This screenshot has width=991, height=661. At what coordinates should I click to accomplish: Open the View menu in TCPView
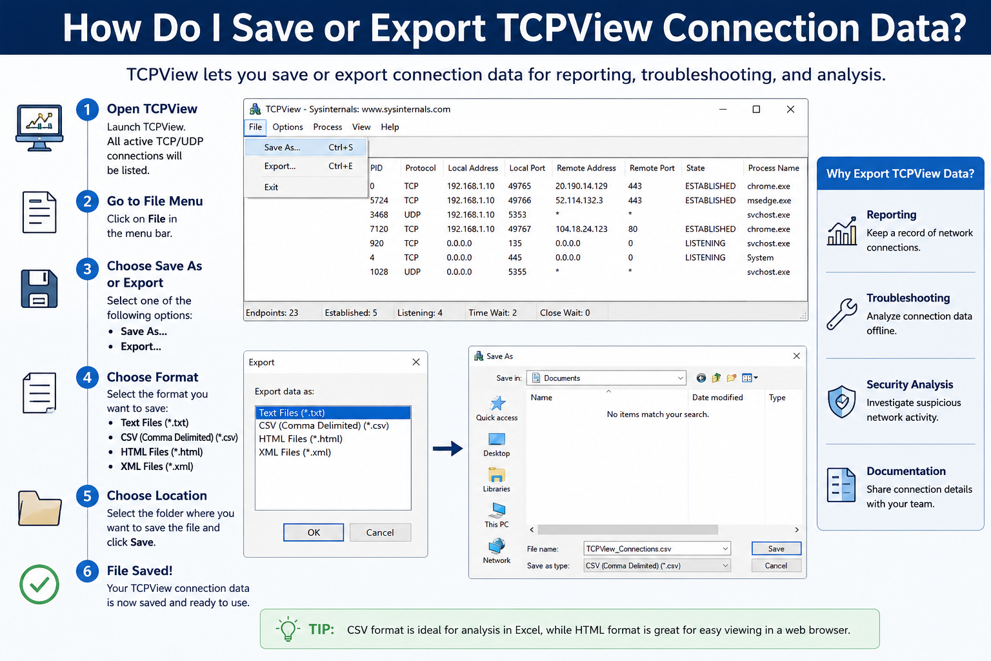pos(361,127)
